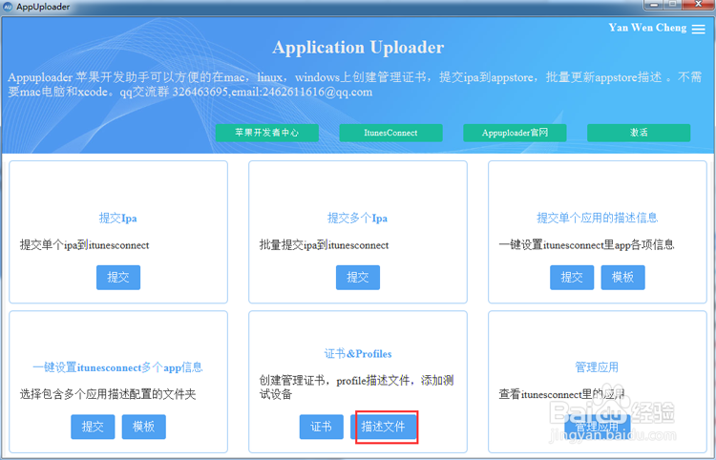Open the 描述文件 button

point(384,427)
